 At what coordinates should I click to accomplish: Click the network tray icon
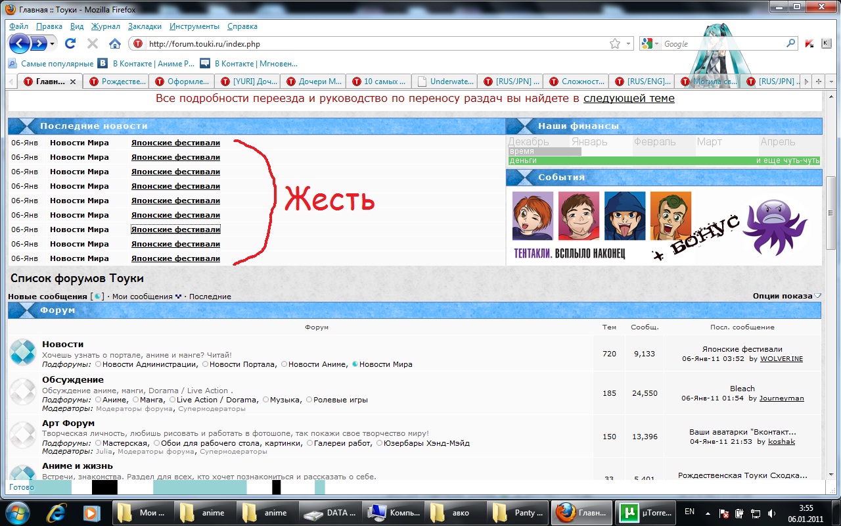[x=756, y=513]
